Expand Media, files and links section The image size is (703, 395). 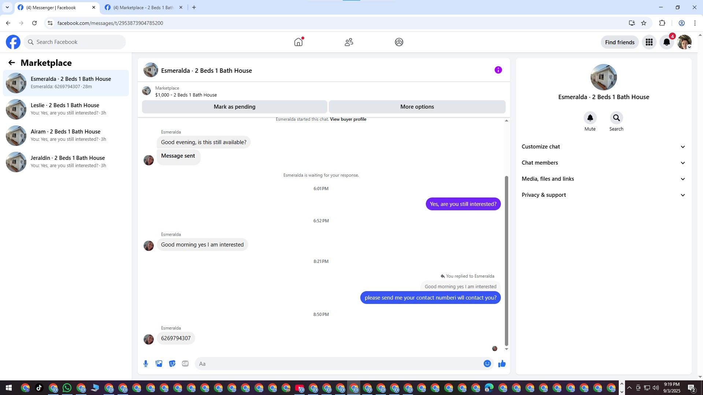point(603,179)
